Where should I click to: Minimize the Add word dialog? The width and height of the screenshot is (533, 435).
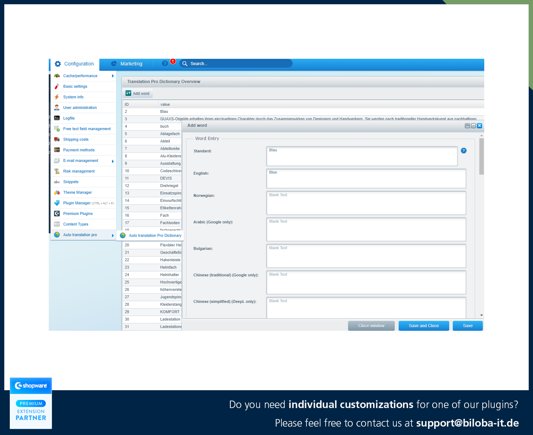tap(467, 126)
